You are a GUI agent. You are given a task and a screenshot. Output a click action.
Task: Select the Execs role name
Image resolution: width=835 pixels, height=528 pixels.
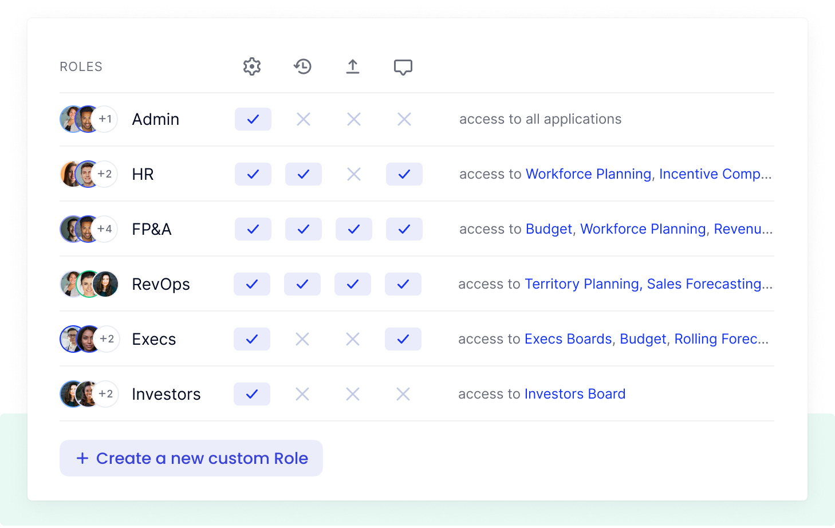click(x=154, y=339)
